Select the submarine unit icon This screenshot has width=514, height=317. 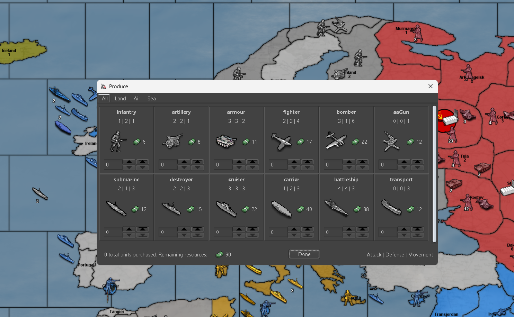click(116, 209)
